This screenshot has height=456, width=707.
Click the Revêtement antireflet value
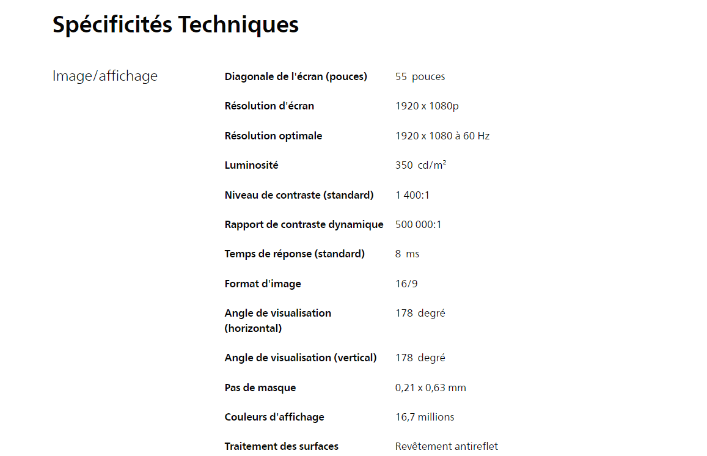pos(446,446)
